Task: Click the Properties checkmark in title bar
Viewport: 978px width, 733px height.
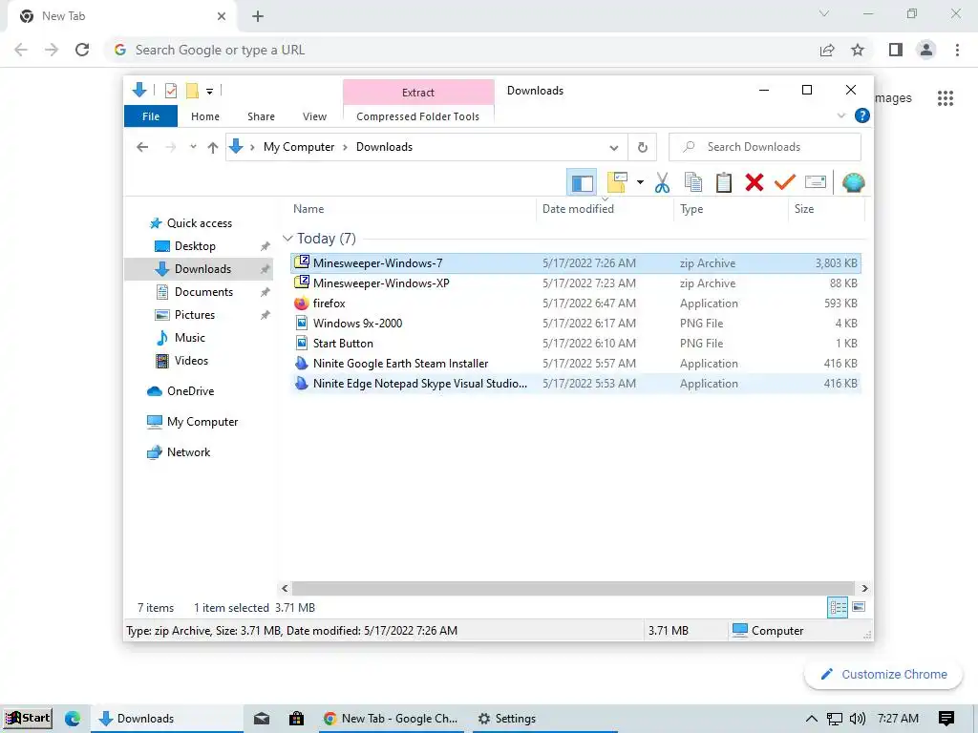Action: click(170, 91)
